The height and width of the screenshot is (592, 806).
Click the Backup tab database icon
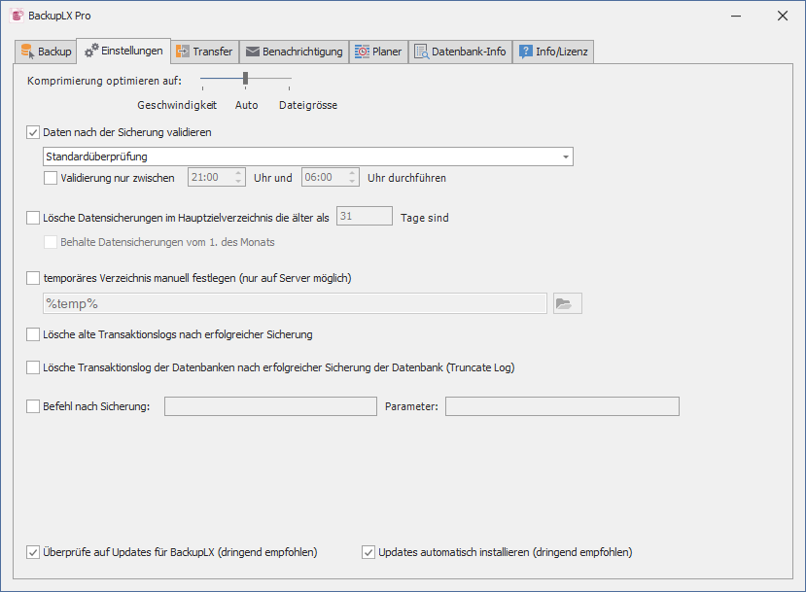point(26,52)
